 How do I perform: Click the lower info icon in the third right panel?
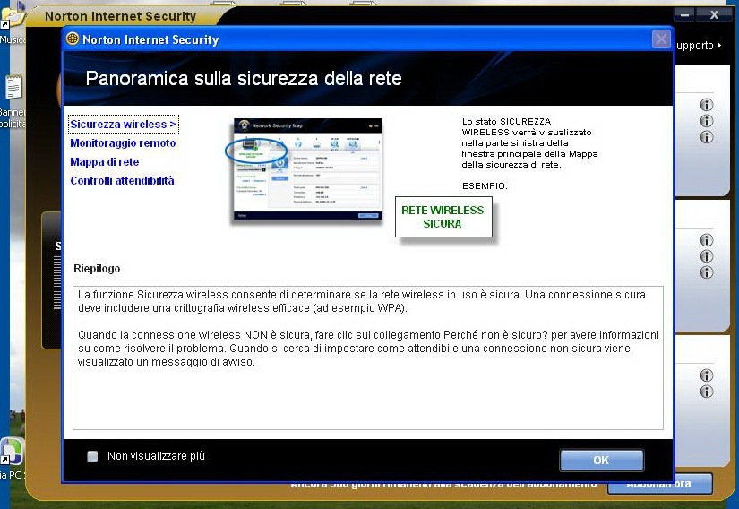point(707,392)
